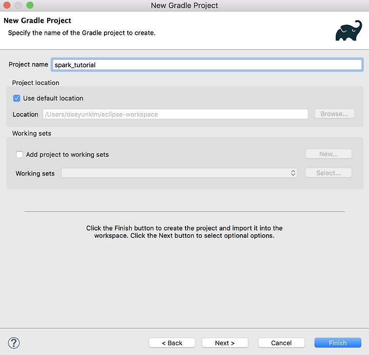Click the New Gradle Project title bar

pyautogui.click(x=184, y=5)
